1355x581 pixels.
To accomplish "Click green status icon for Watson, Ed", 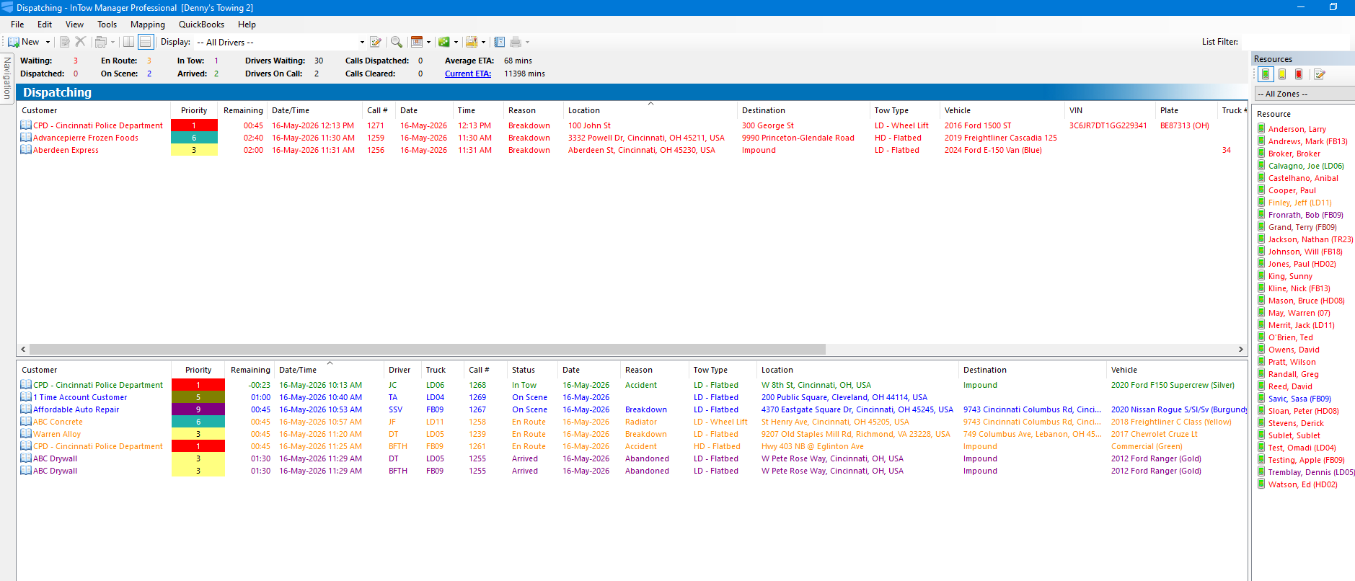I will click(1261, 484).
